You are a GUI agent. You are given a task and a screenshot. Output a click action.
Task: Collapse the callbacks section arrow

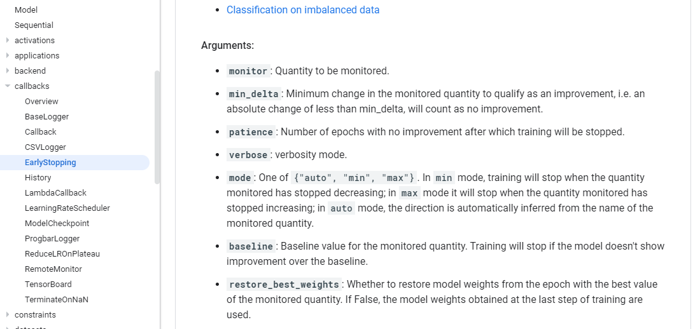pyautogui.click(x=8, y=86)
